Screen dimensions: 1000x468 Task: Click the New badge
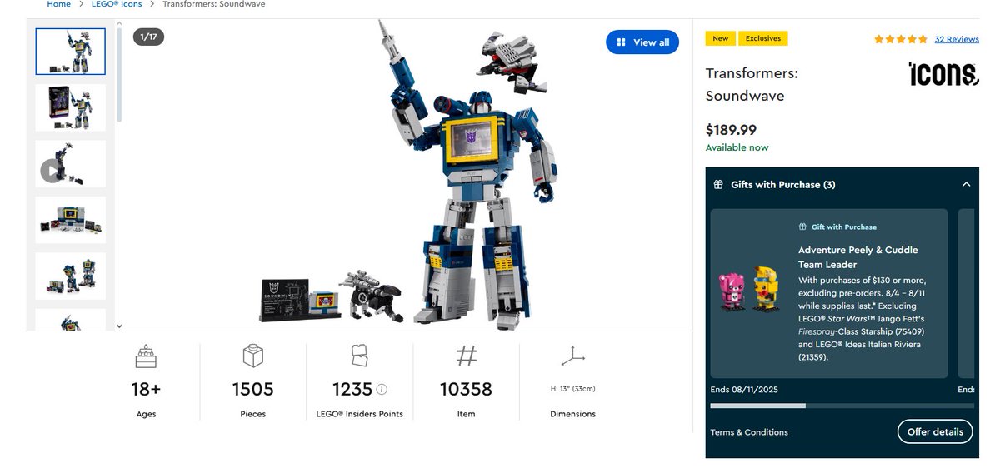coord(720,38)
